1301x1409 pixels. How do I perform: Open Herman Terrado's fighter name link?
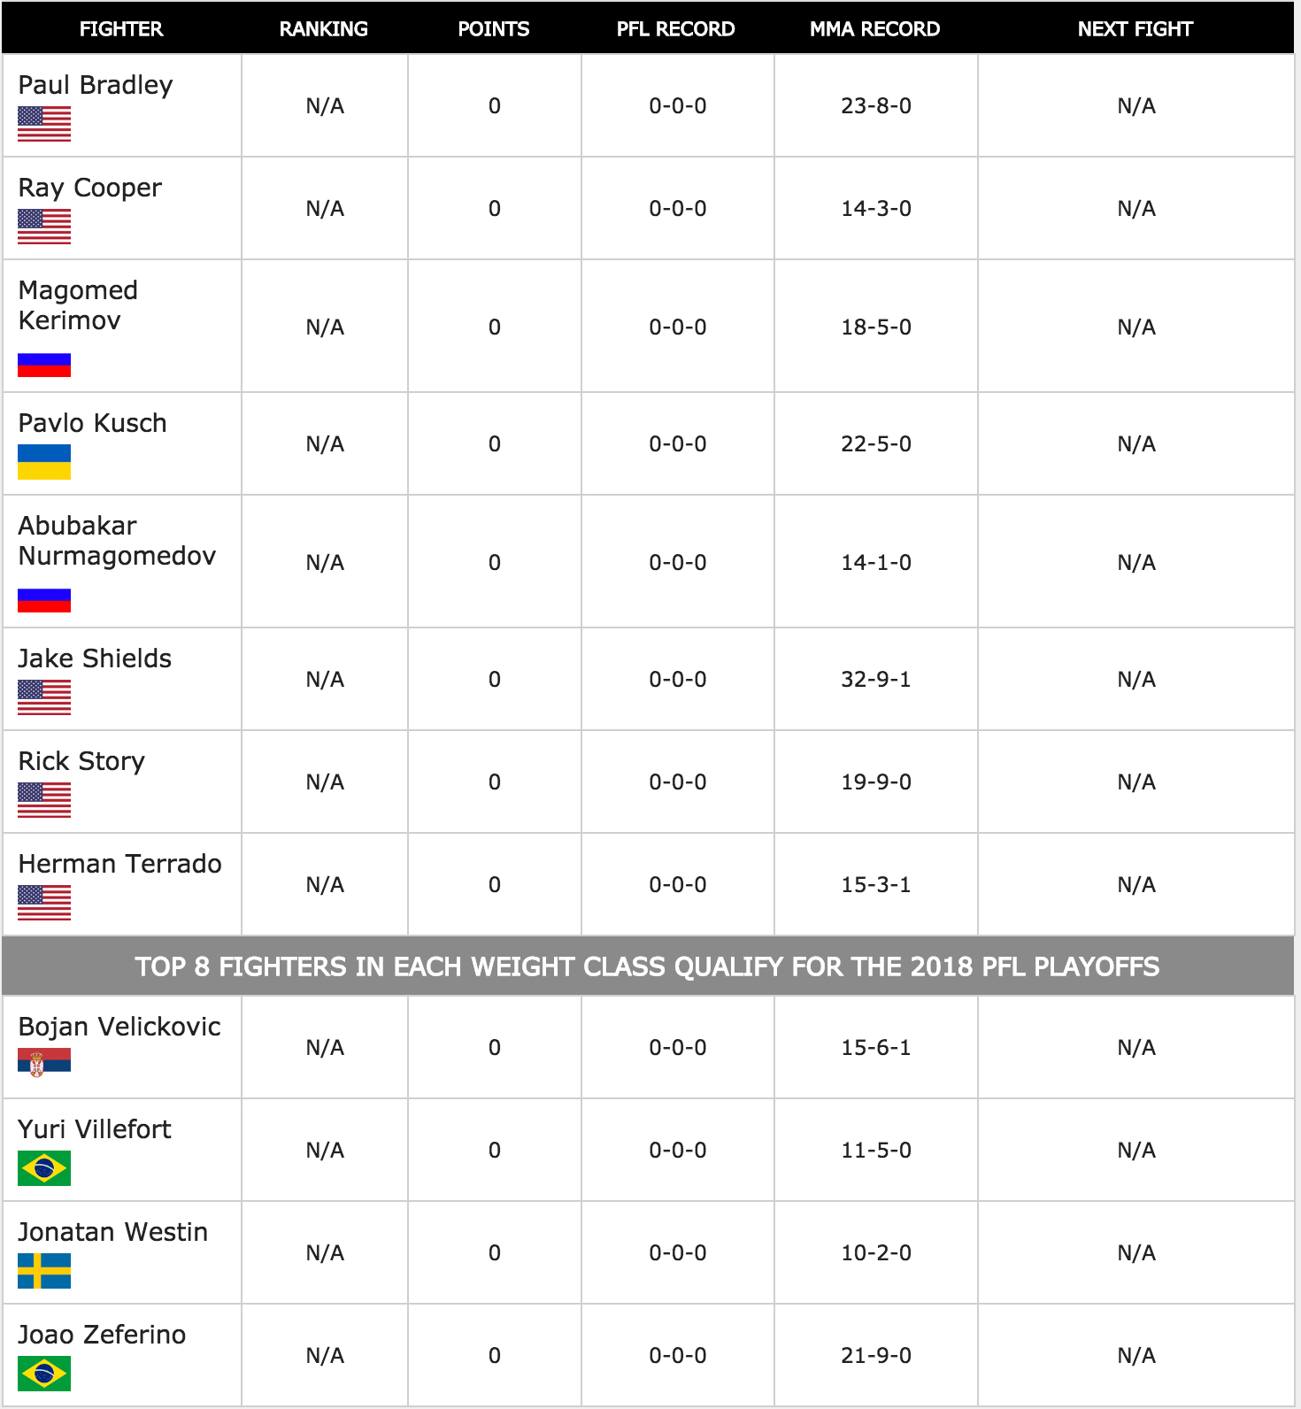[x=120, y=864]
